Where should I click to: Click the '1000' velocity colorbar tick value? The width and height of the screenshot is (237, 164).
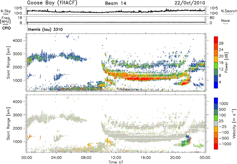coord(223,104)
